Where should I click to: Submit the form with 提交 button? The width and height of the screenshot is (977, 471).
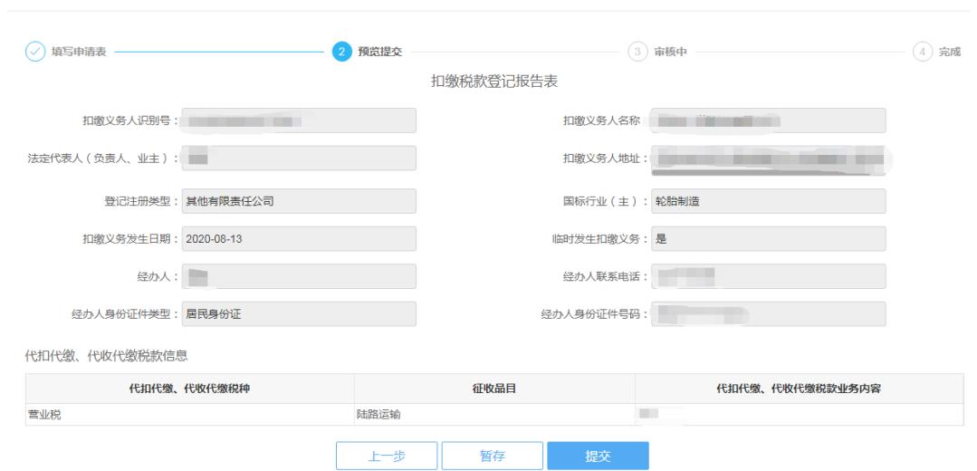[598, 457]
